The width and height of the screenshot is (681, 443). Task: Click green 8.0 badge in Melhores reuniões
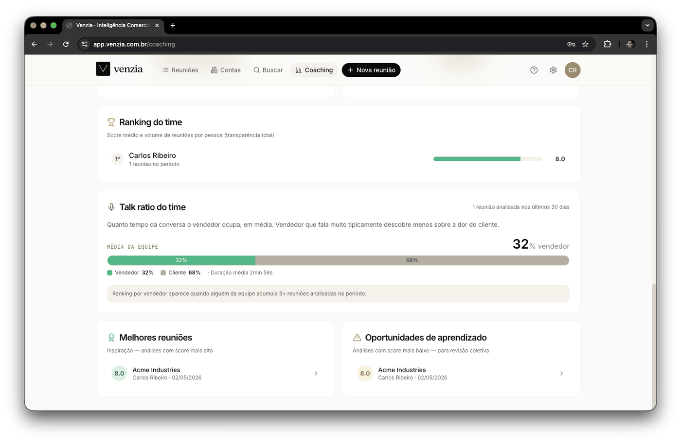[x=119, y=374]
